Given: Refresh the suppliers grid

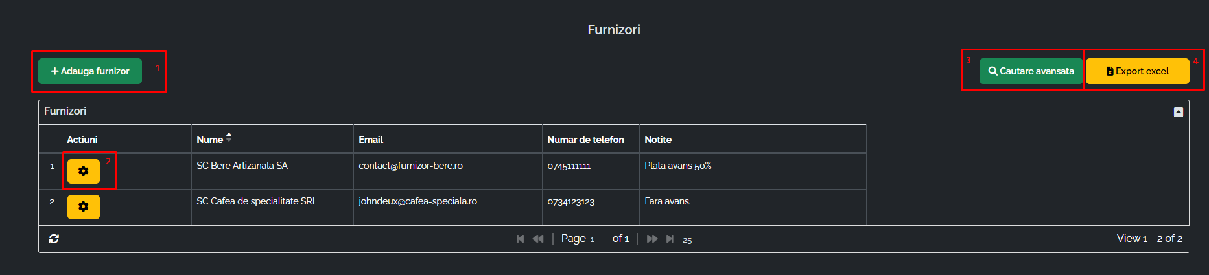Looking at the screenshot, I should click(54, 239).
